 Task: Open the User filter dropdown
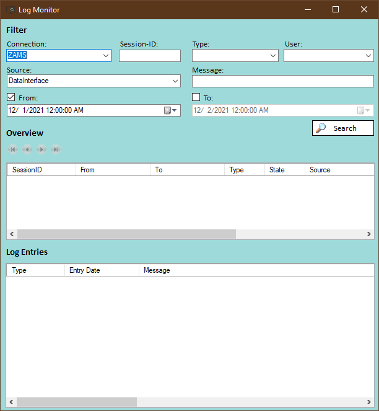(x=368, y=56)
